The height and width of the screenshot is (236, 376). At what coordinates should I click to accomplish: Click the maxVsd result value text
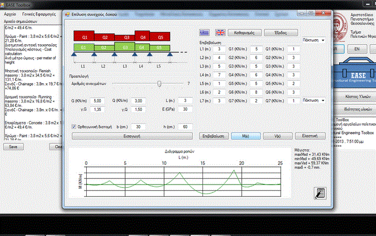[311, 163]
